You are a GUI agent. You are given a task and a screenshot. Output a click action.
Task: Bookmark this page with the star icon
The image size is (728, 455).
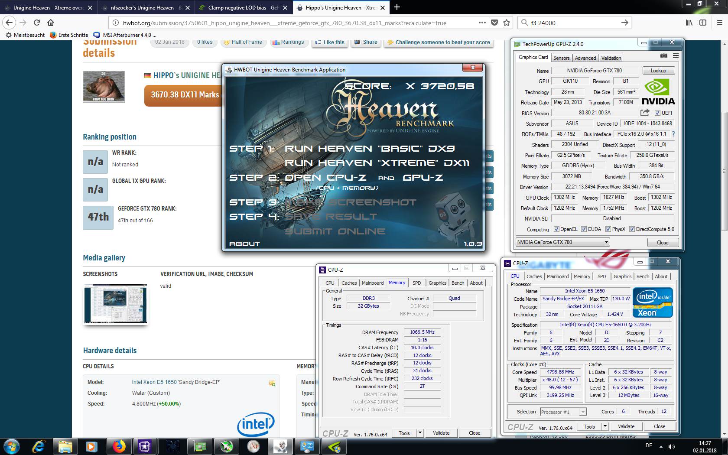pos(507,23)
